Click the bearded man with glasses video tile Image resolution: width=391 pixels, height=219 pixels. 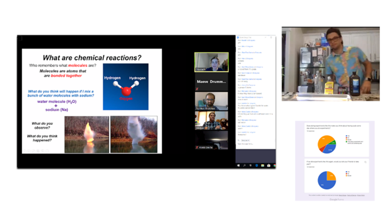[211, 101]
